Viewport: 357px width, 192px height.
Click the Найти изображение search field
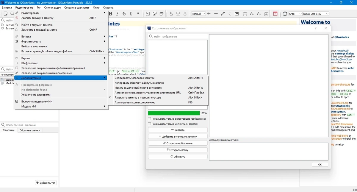(178, 37)
